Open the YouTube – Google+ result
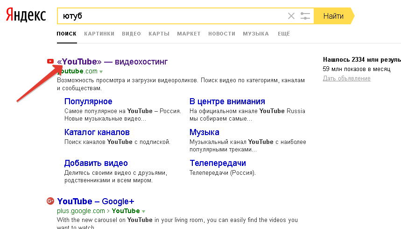This screenshot has height=229, width=401. point(96,201)
